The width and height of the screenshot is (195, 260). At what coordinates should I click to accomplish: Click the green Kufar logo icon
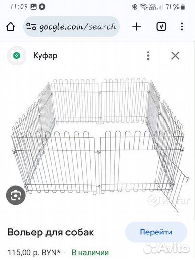[x=17, y=55]
